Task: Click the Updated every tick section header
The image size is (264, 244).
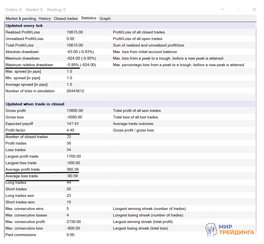Action: click(24, 26)
